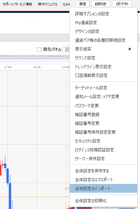Select My通貨設定 from settings menu
Image resolution: width=140 pixels, height=209 pixels.
click(x=103, y=22)
